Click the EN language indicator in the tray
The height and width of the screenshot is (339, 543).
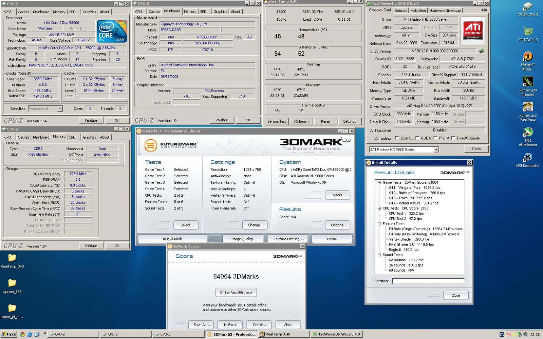pyautogui.click(x=501, y=334)
